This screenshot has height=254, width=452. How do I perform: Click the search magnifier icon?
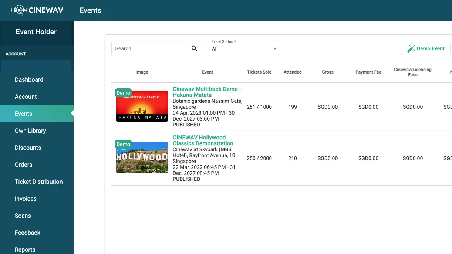(194, 48)
